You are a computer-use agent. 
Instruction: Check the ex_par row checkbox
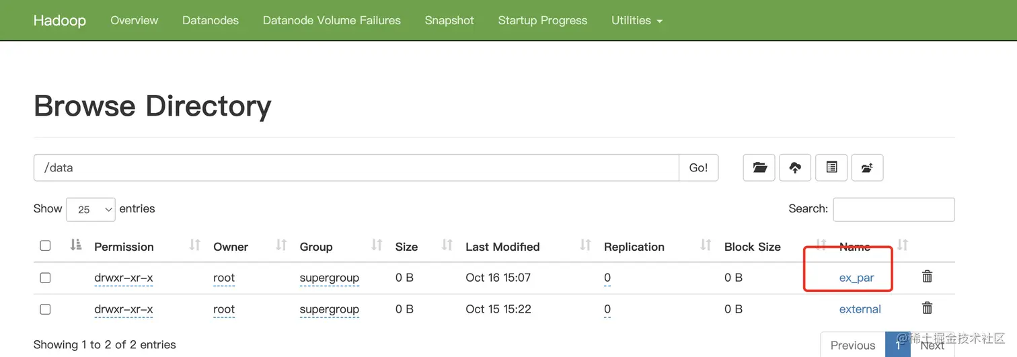point(45,278)
